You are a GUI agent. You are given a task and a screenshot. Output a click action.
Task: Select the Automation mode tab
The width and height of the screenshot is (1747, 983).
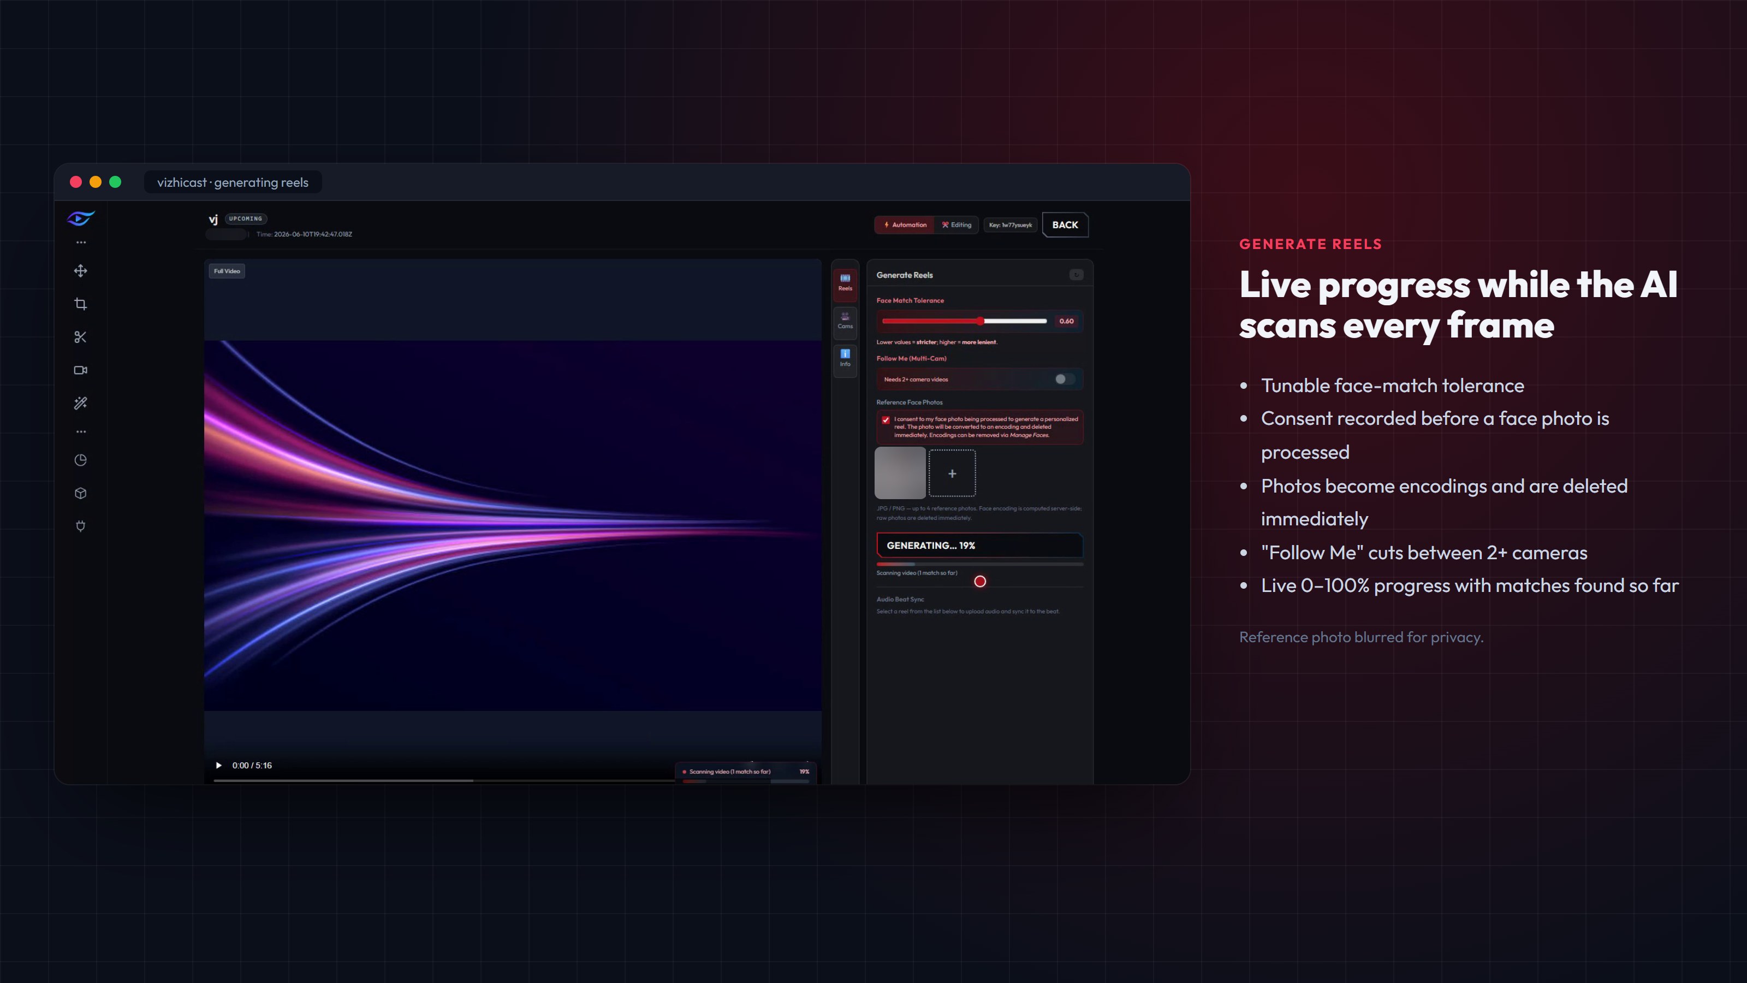point(905,224)
